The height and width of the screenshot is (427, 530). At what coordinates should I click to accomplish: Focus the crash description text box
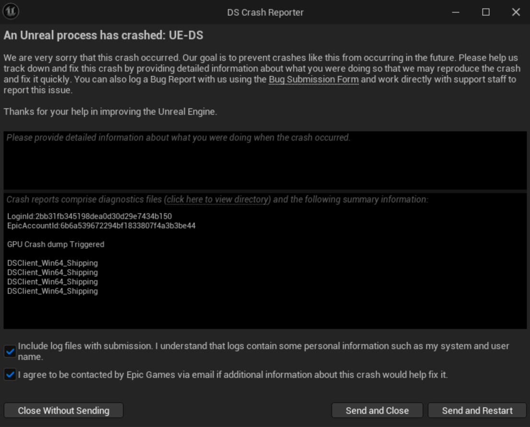(265, 161)
